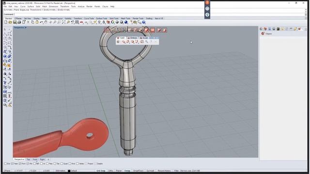310x174 pixels.
Task: Open the File menu
Action: pyautogui.click(x=5, y=6)
